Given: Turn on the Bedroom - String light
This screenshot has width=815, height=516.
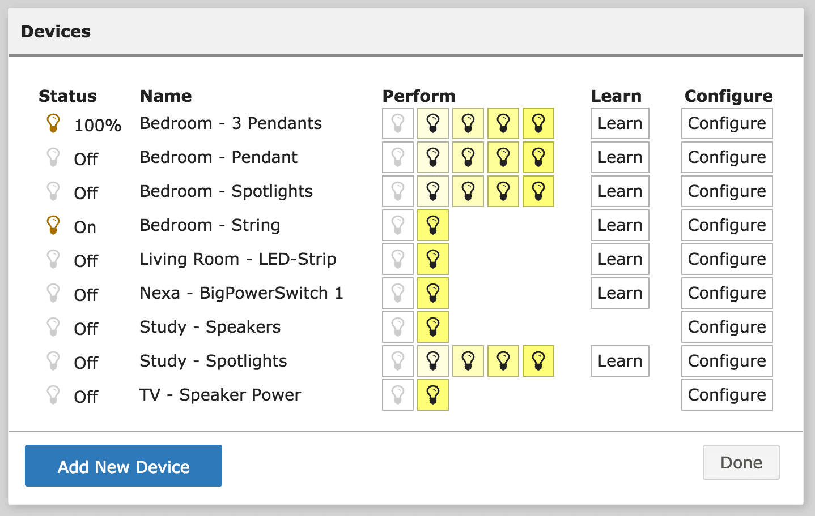Looking at the screenshot, I should (432, 225).
